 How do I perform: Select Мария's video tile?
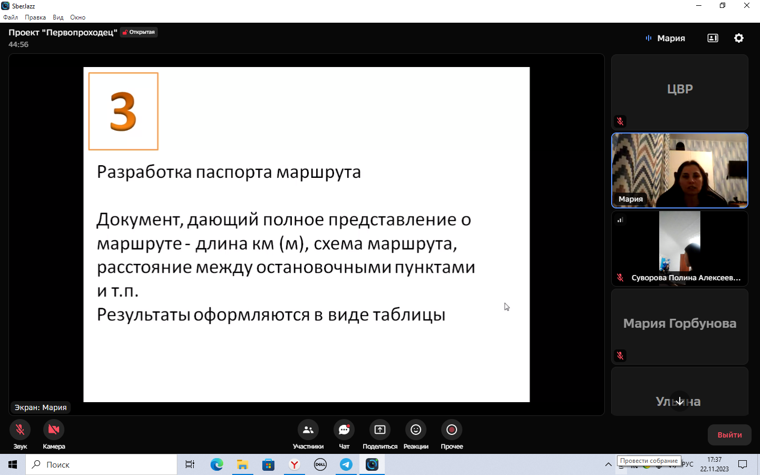(x=680, y=170)
